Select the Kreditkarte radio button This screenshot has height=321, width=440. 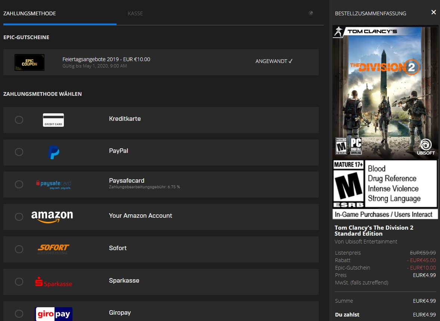pos(19,120)
